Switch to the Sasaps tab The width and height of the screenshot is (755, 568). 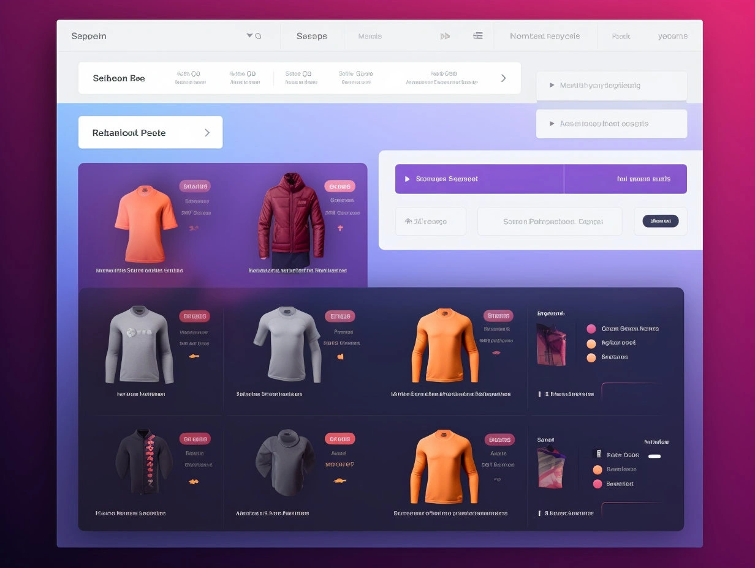click(313, 36)
